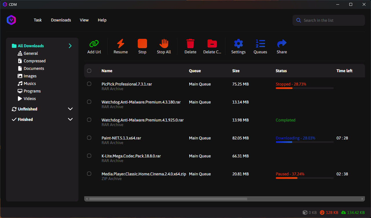Open the Queues list icon

coord(260,44)
